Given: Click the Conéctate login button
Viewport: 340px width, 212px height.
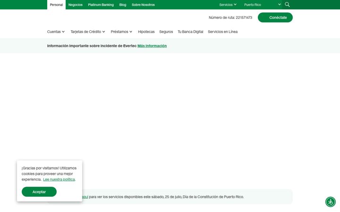Looking at the screenshot, I should [x=275, y=17].
